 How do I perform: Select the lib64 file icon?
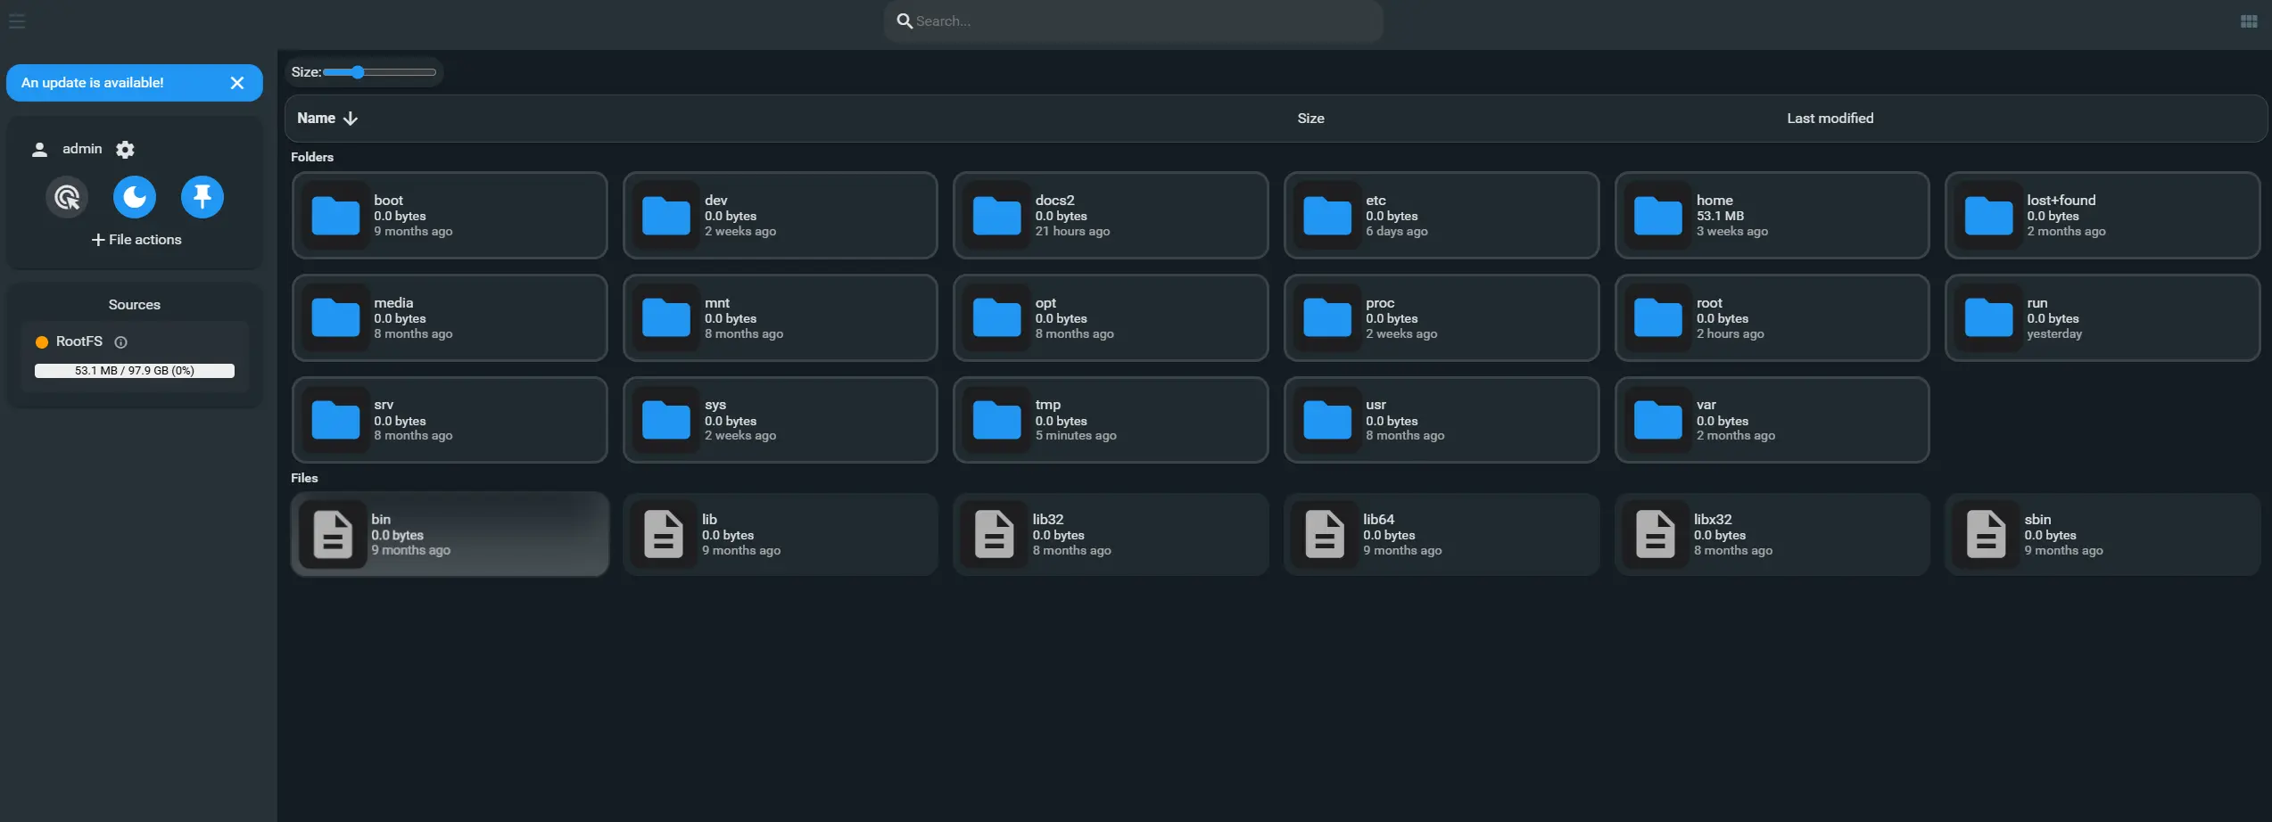click(x=1325, y=535)
